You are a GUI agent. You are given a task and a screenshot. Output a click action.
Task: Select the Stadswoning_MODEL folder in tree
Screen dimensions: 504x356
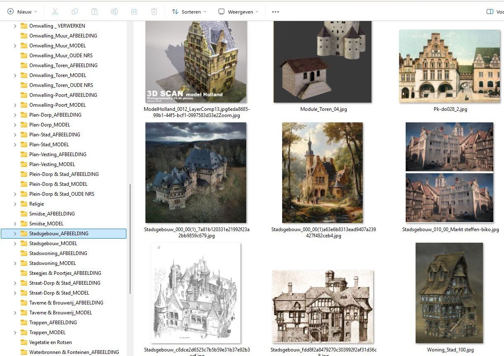[x=52, y=263]
